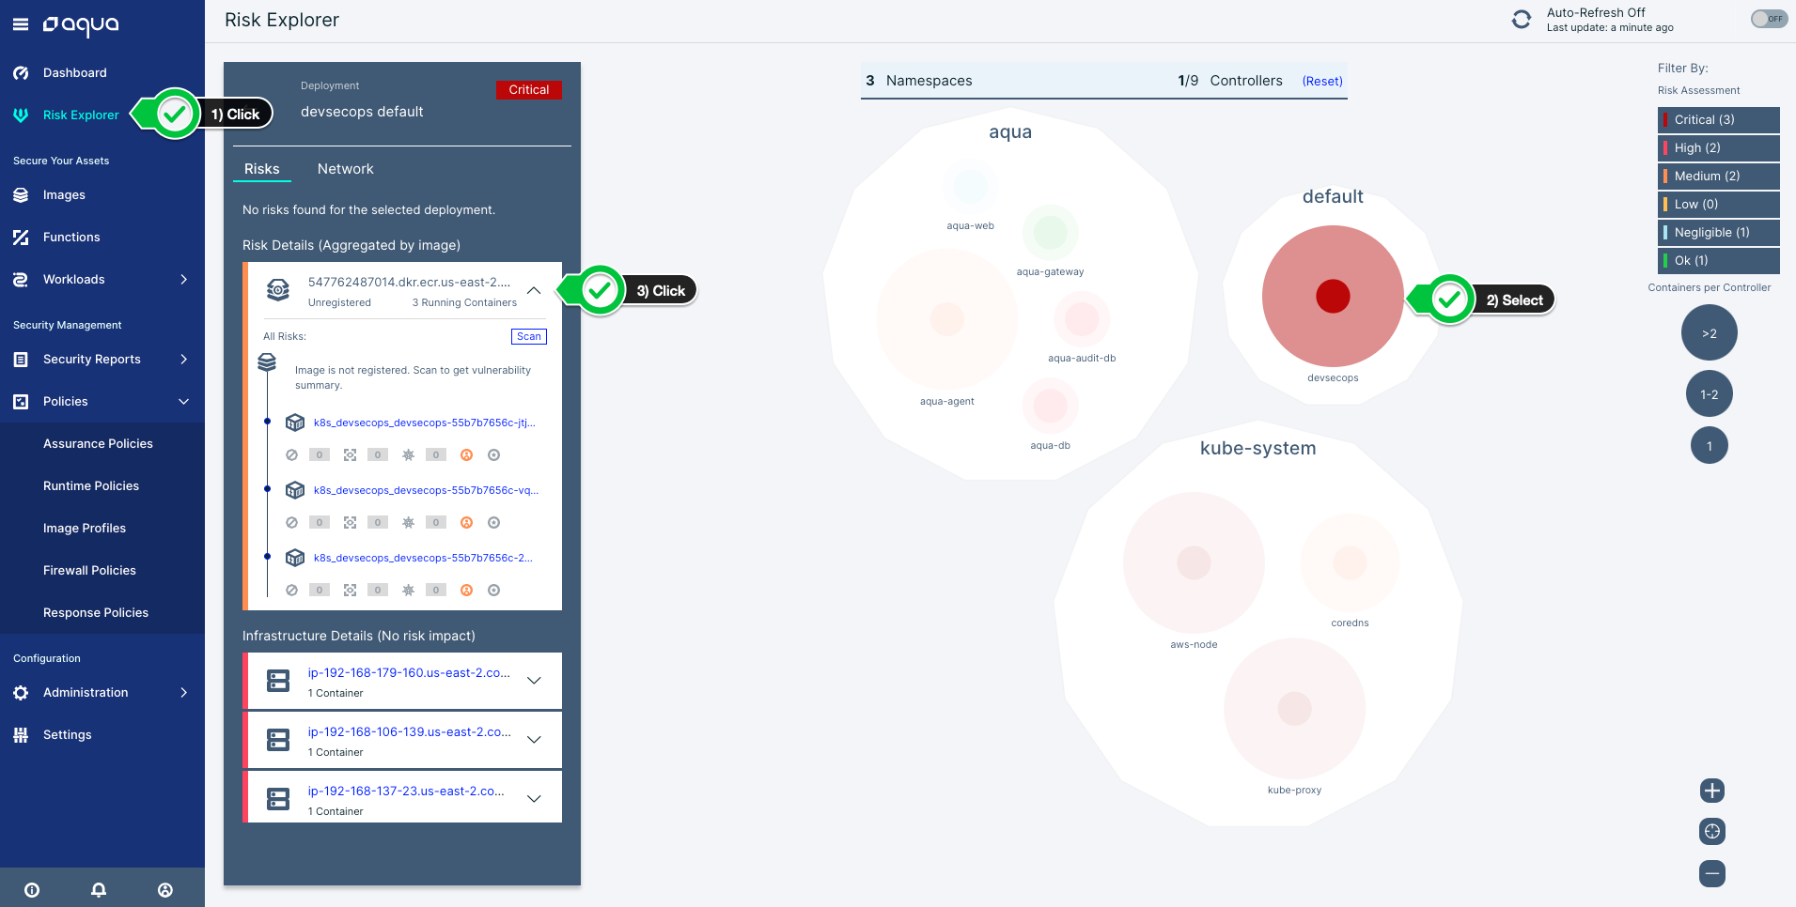Open the hamburger menu icon
Image resolution: width=1796 pixels, height=907 pixels.
pos(21,24)
